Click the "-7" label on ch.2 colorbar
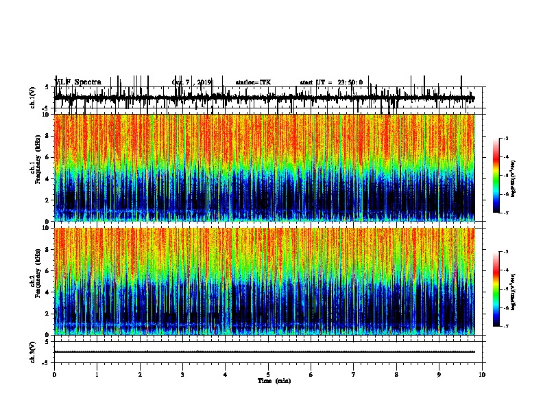 [x=505, y=326]
